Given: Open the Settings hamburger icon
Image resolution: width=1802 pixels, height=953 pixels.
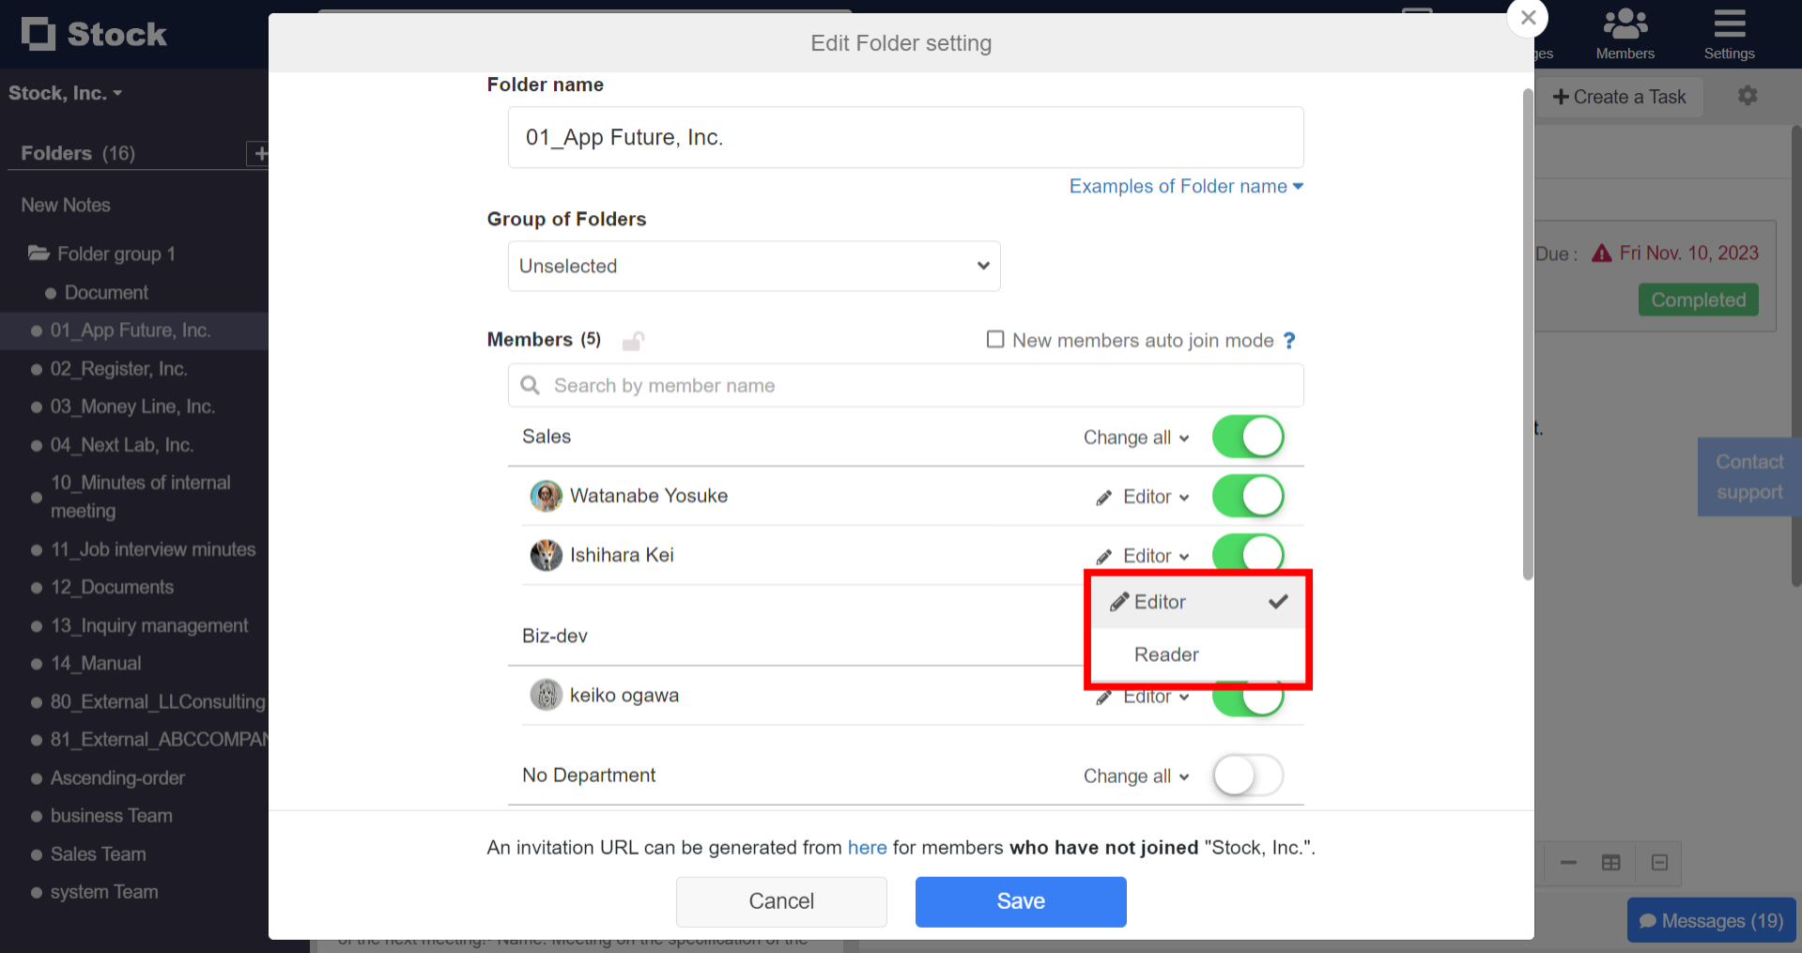Looking at the screenshot, I should [1729, 23].
